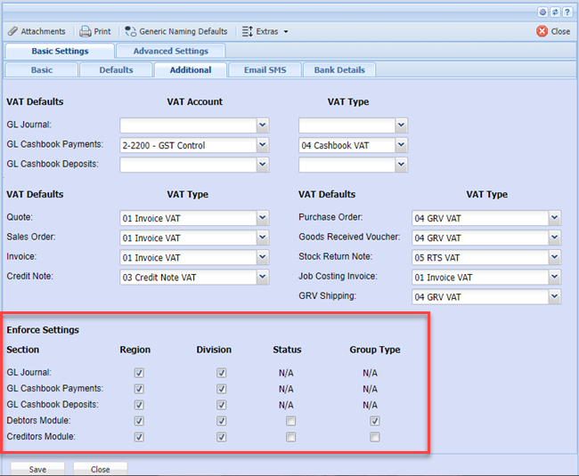Open the Credit Note VAT Type dropdown
Viewport: 579px width, 476px height.
pyautogui.click(x=262, y=278)
